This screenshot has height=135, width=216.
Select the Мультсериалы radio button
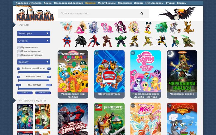19,47
